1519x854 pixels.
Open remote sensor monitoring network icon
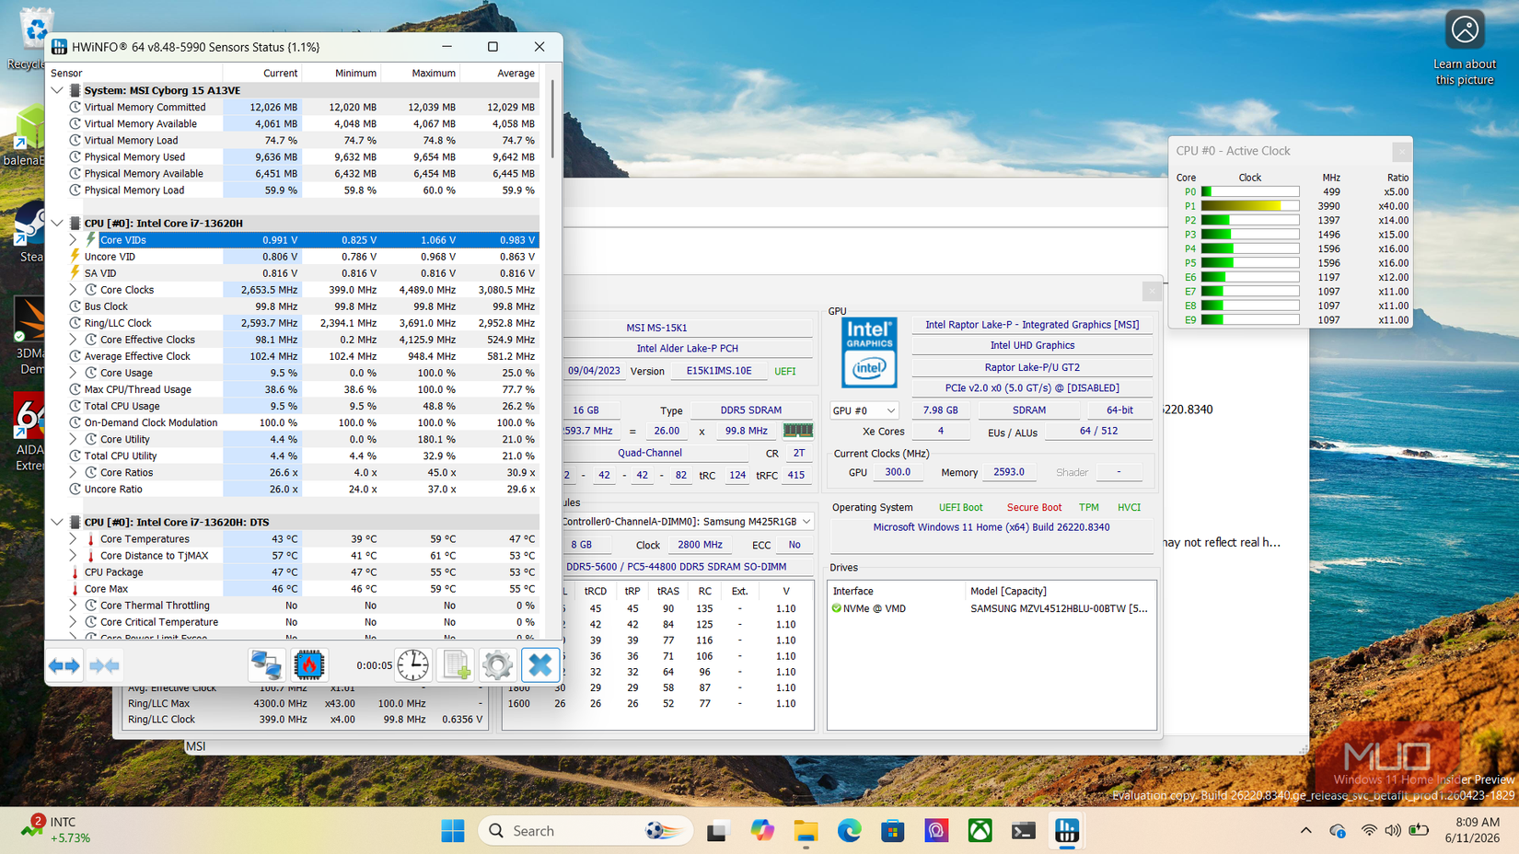click(266, 664)
